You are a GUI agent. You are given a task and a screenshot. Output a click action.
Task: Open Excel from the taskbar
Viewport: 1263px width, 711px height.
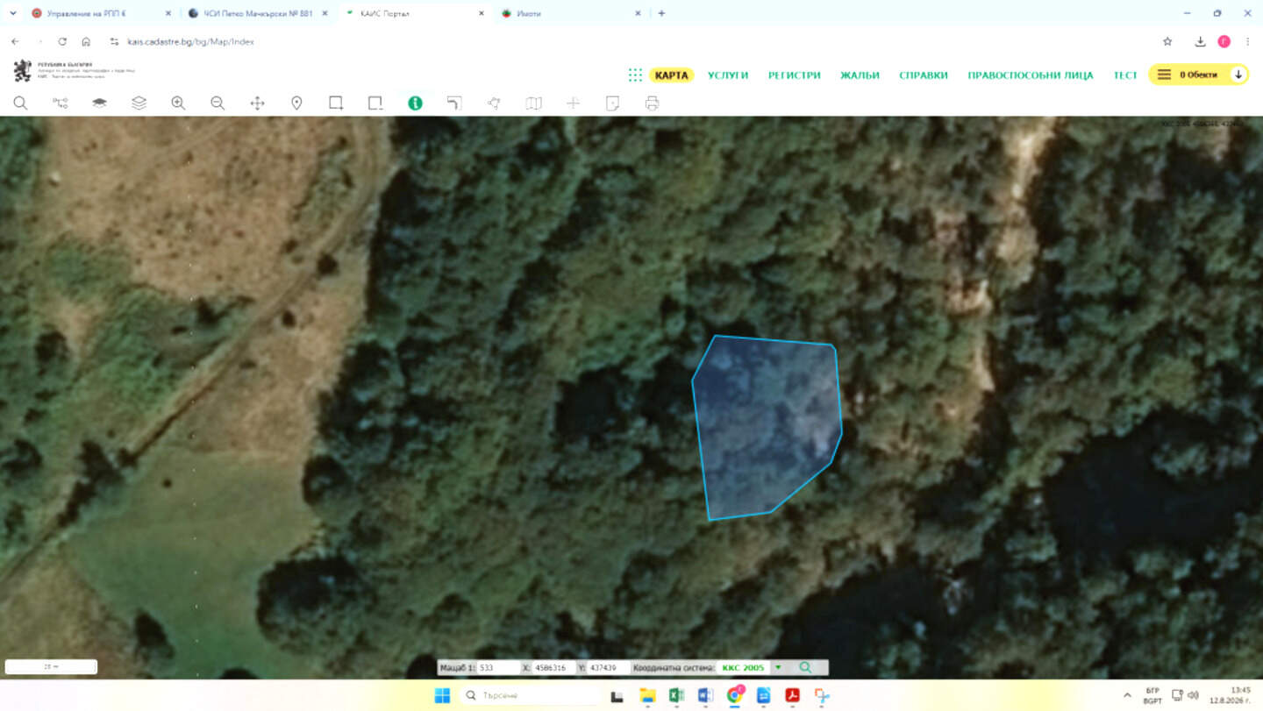(x=676, y=695)
